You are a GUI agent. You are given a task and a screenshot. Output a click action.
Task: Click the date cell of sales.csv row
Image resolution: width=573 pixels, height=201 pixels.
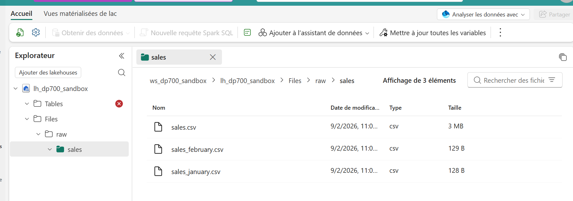point(354,126)
